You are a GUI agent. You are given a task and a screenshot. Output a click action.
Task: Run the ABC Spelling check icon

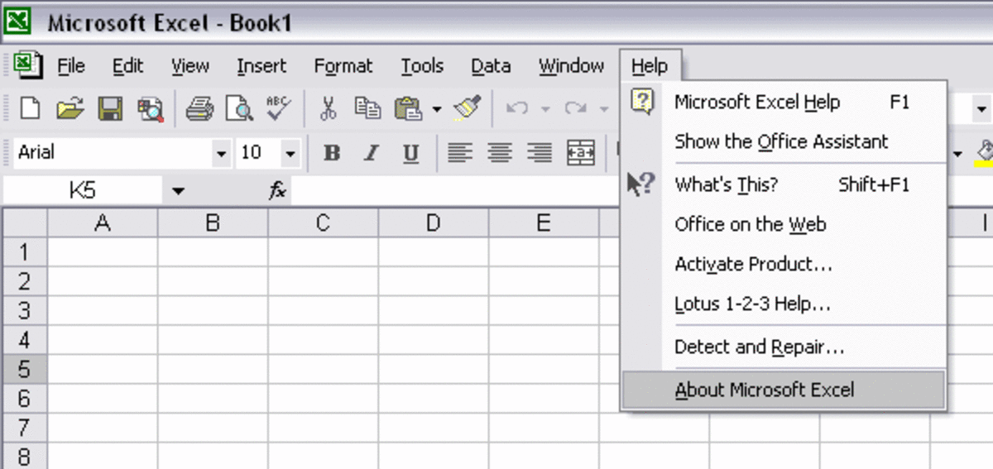click(278, 108)
